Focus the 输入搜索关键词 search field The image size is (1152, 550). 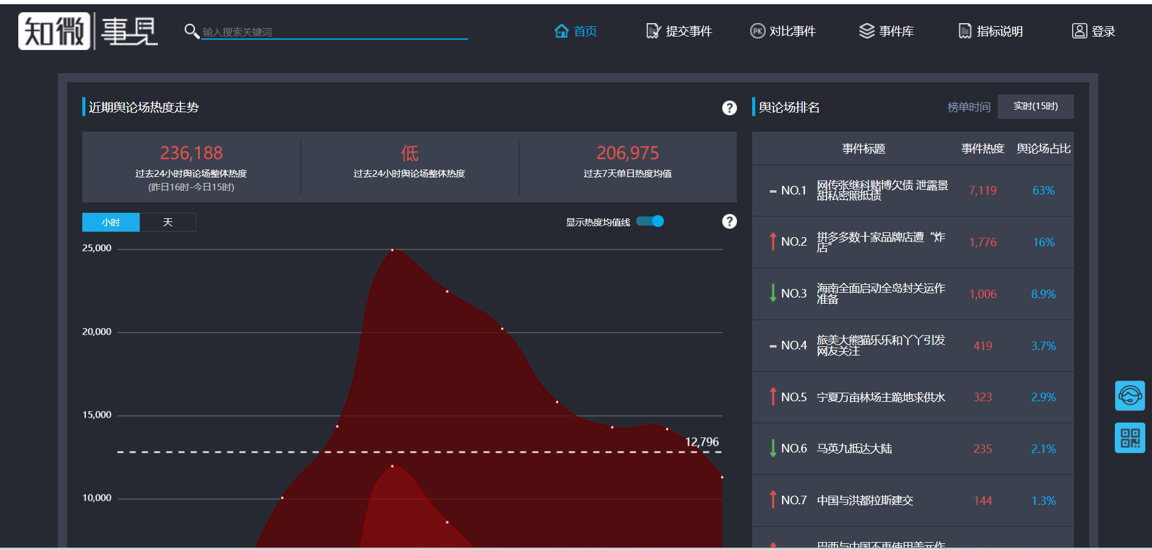(x=335, y=32)
